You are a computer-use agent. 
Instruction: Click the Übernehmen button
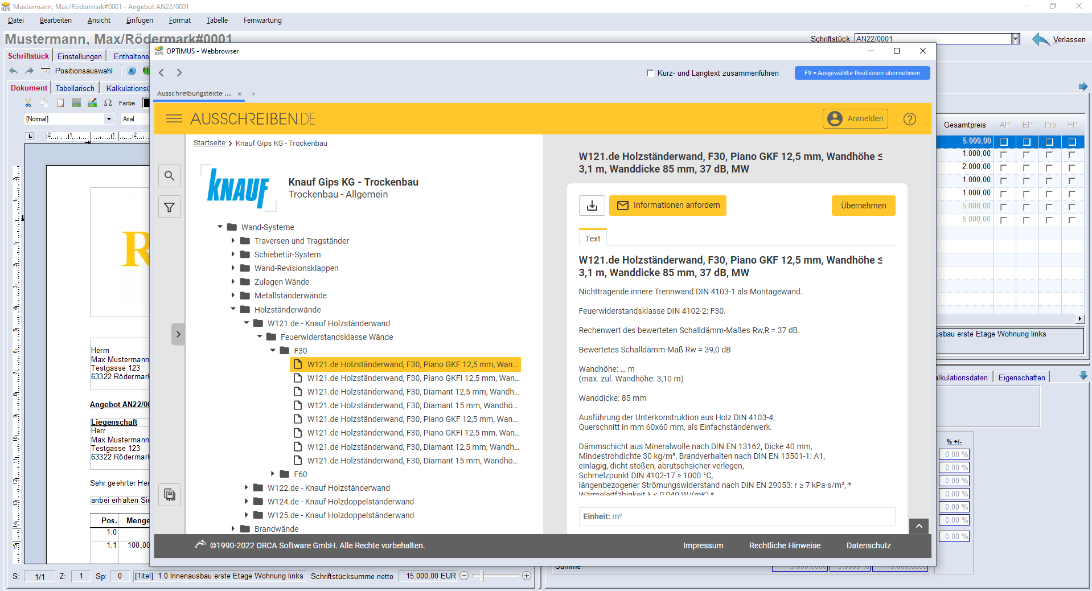point(863,206)
